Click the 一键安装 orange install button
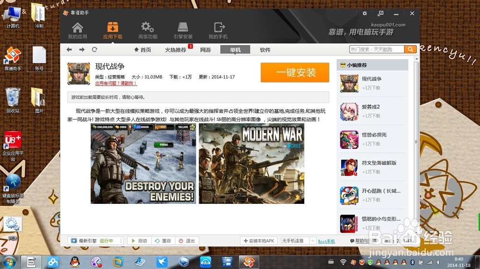 [x=295, y=72]
